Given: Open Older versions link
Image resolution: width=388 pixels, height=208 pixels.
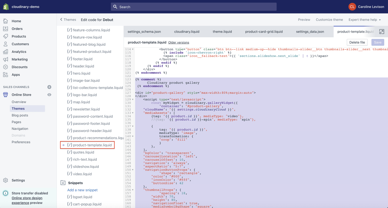Looking at the screenshot, I should pyautogui.click(x=179, y=43).
